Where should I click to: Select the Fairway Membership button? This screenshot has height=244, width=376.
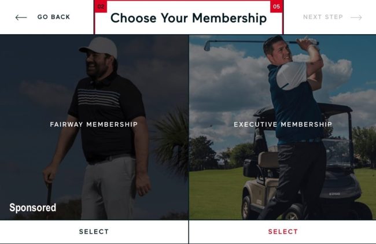coord(94,232)
